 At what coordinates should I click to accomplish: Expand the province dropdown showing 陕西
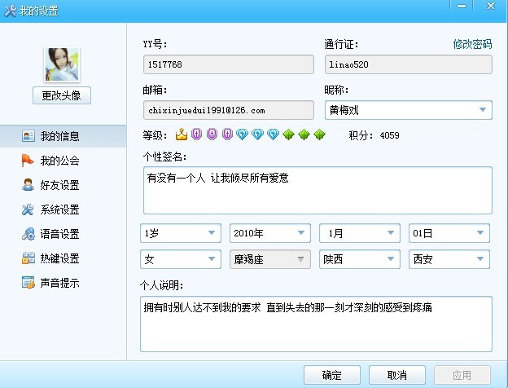point(360,259)
